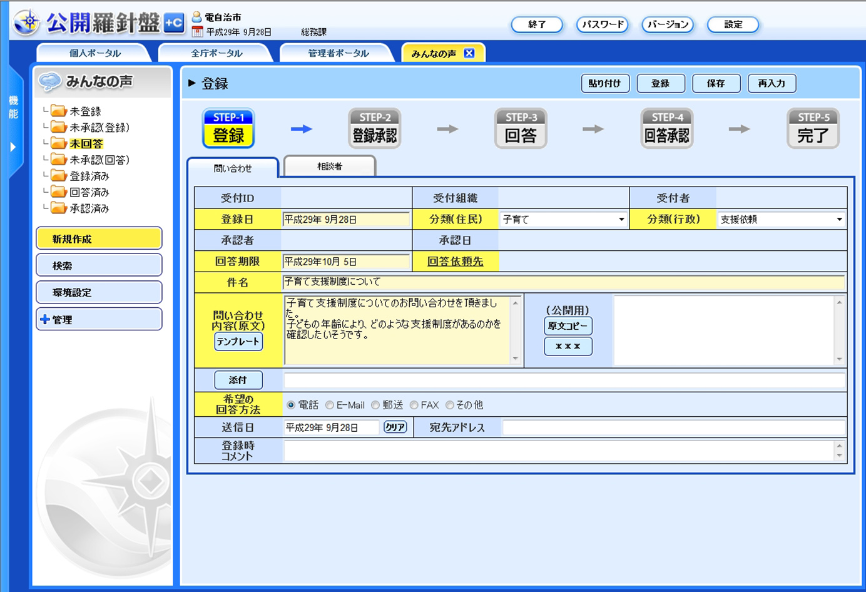The height and width of the screenshot is (592, 866).
Task: Open the 未承認(登録) folder
Action: 90,128
